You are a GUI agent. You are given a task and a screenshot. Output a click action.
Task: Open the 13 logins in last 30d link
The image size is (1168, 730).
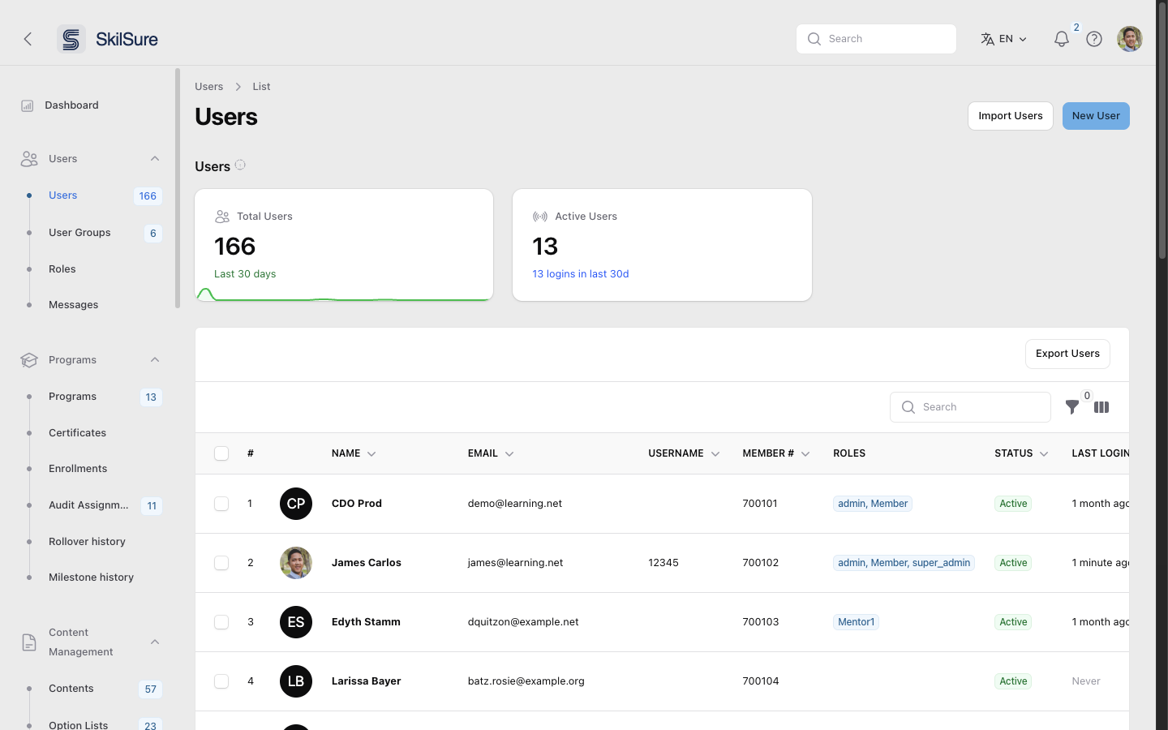581,274
